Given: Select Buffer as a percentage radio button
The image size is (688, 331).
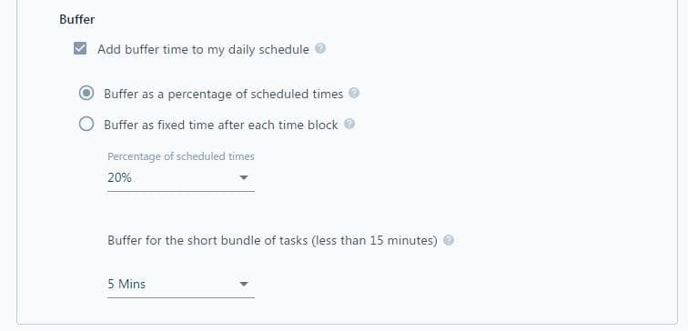Looking at the screenshot, I should 86,94.
